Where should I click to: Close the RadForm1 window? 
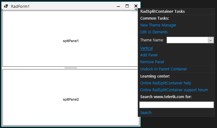tap(136, 6)
